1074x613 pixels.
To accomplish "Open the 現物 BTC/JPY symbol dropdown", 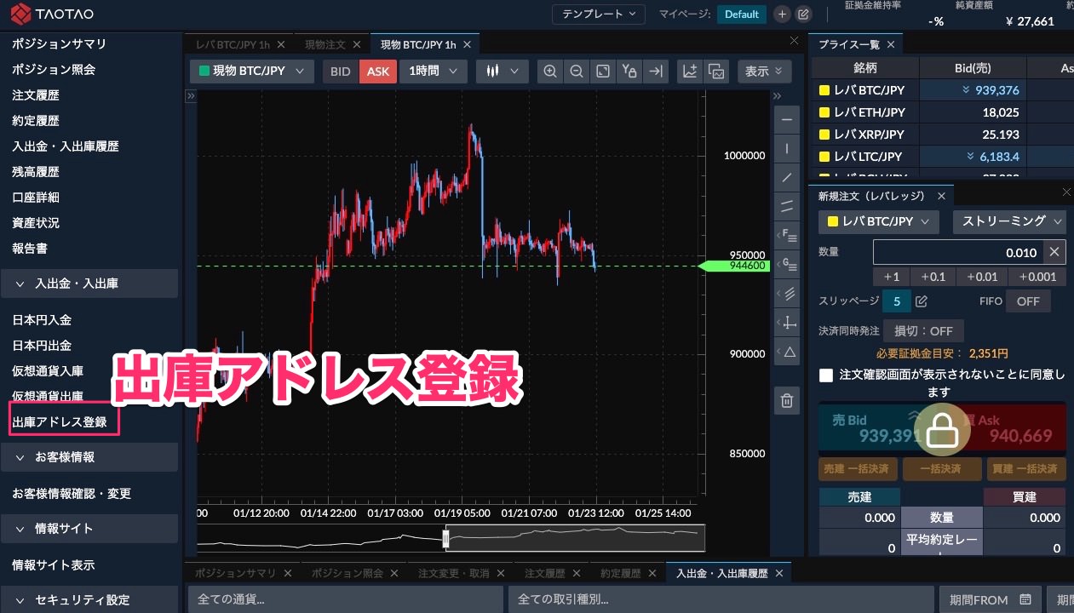I will [251, 72].
